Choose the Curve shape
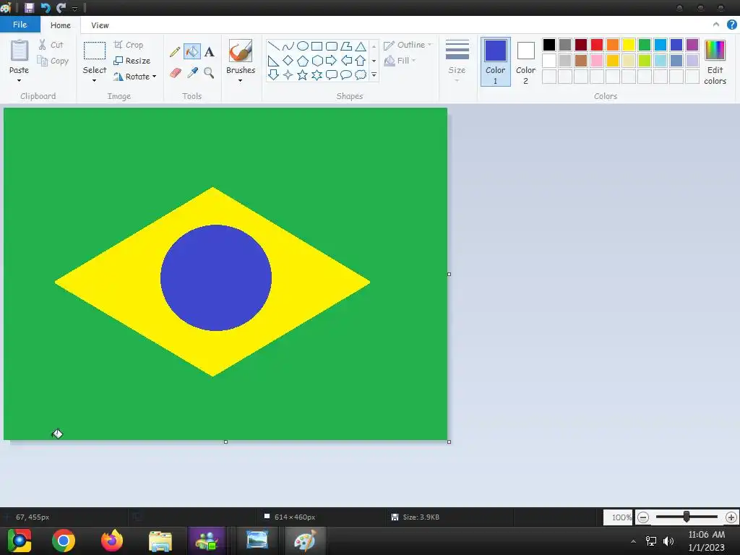Screen dimensions: 740x555 click(x=288, y=46)
